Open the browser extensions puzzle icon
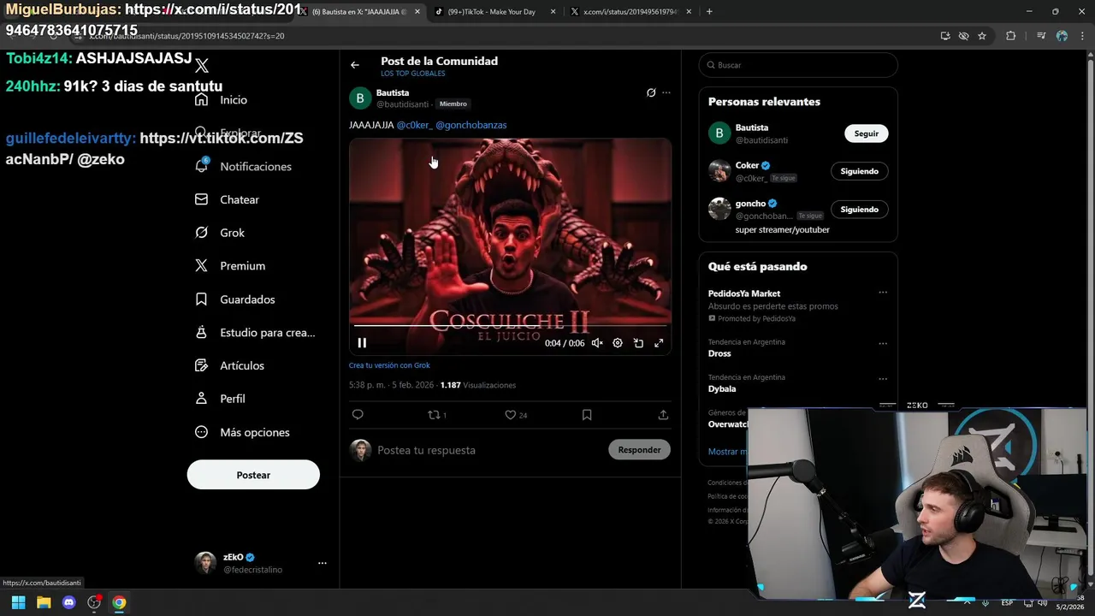The width and height of the screenshot is (1095, 616). 1011,36
